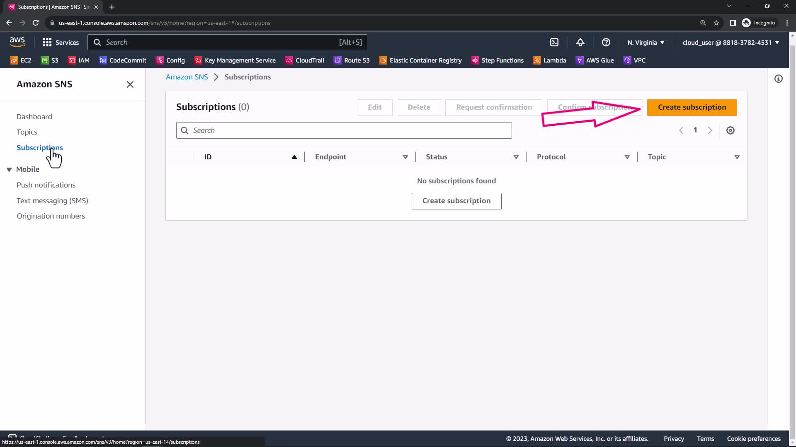Open Push notifications menu item
The image size is (796, 447).
(46, 185)
